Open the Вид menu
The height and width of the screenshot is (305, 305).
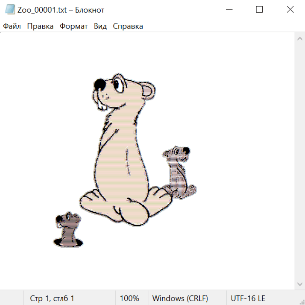tap(100, 26)
